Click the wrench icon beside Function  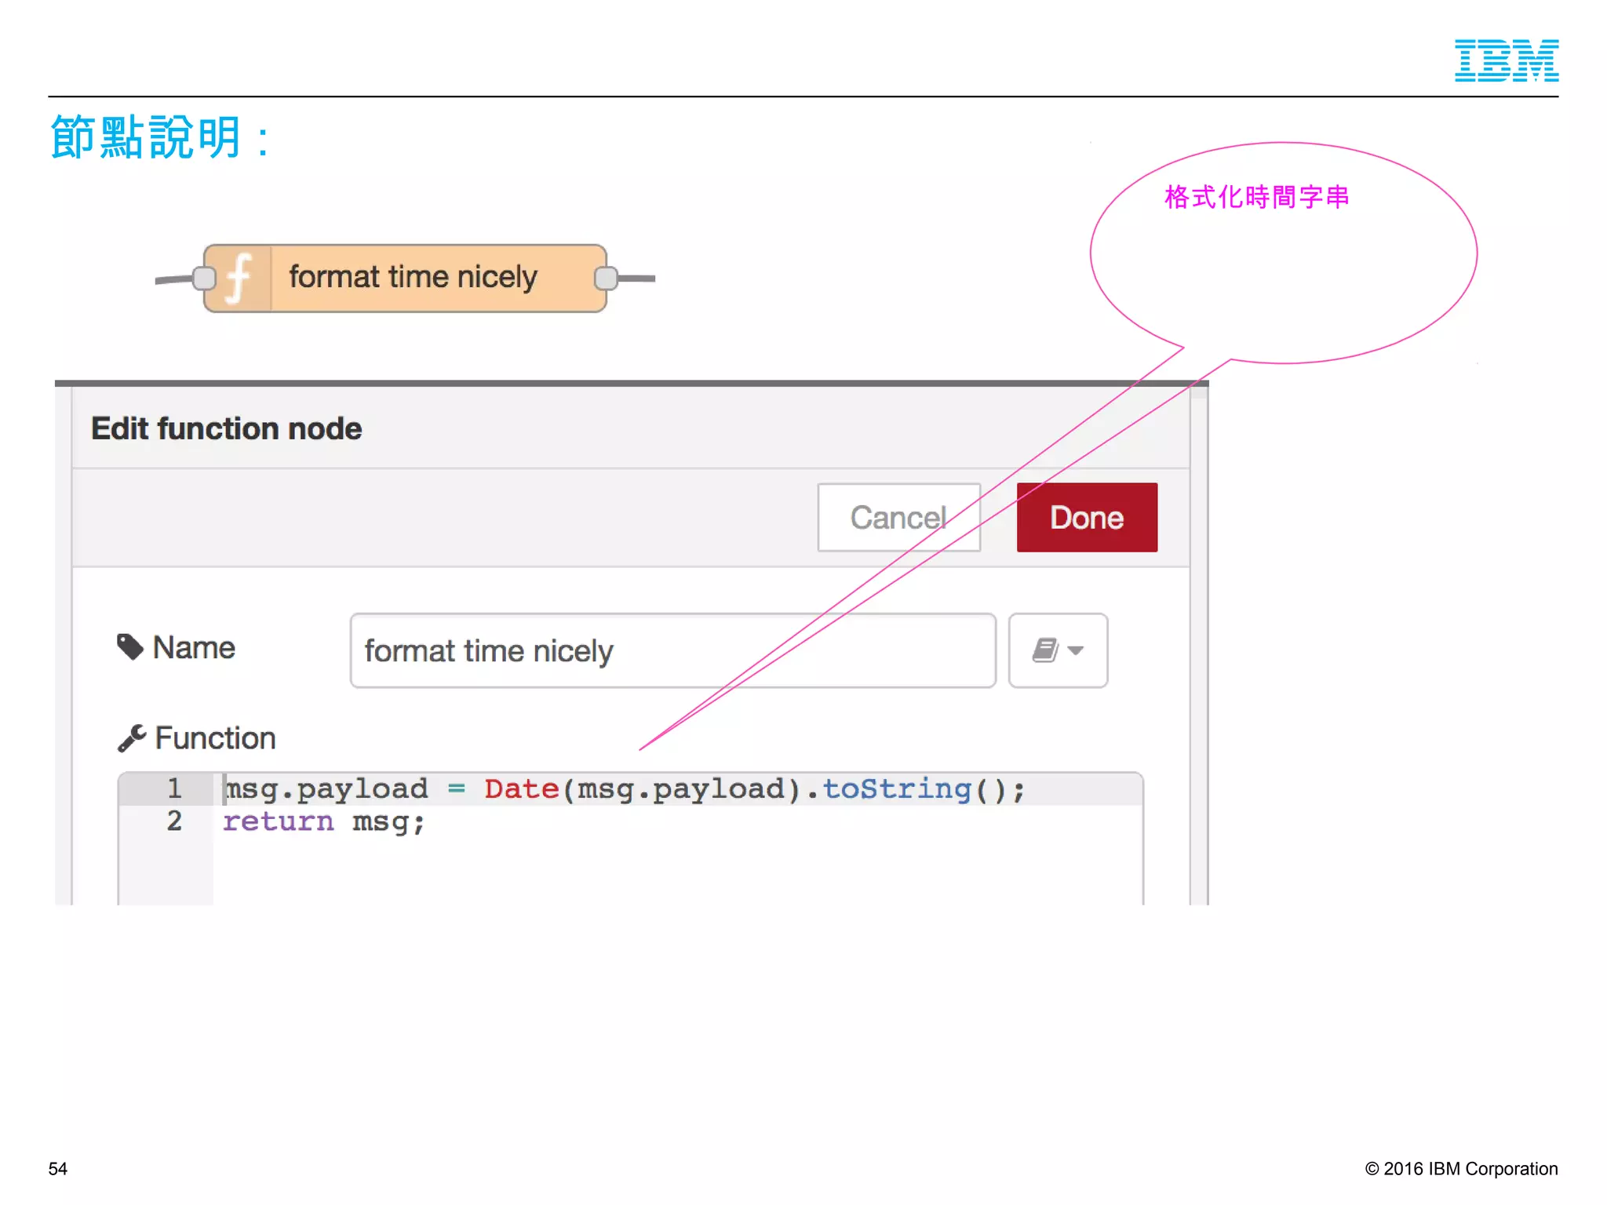tap(132, 738)
